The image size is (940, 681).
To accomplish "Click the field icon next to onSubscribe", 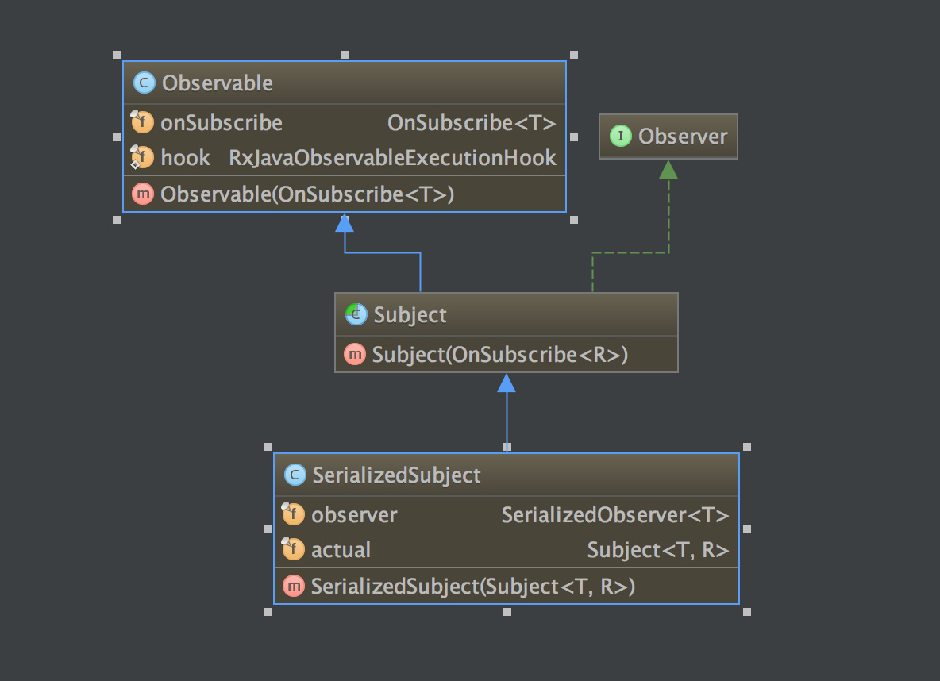I will pos(142,121).
